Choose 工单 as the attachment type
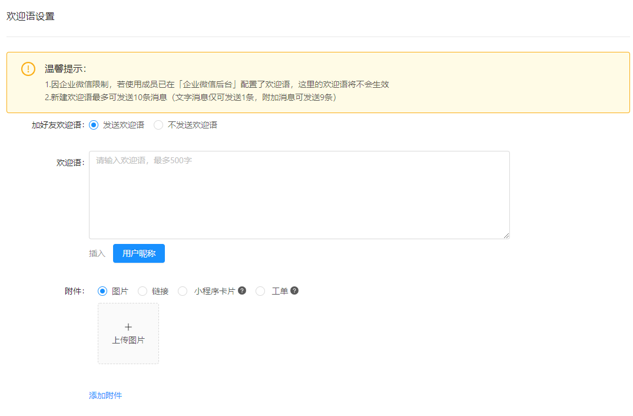633x416 pixels. pyautogui.click(x=260, y=290)
